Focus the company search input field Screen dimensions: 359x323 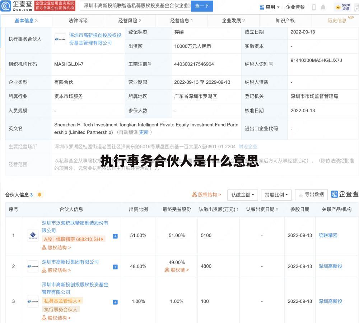tap(136, 6)
